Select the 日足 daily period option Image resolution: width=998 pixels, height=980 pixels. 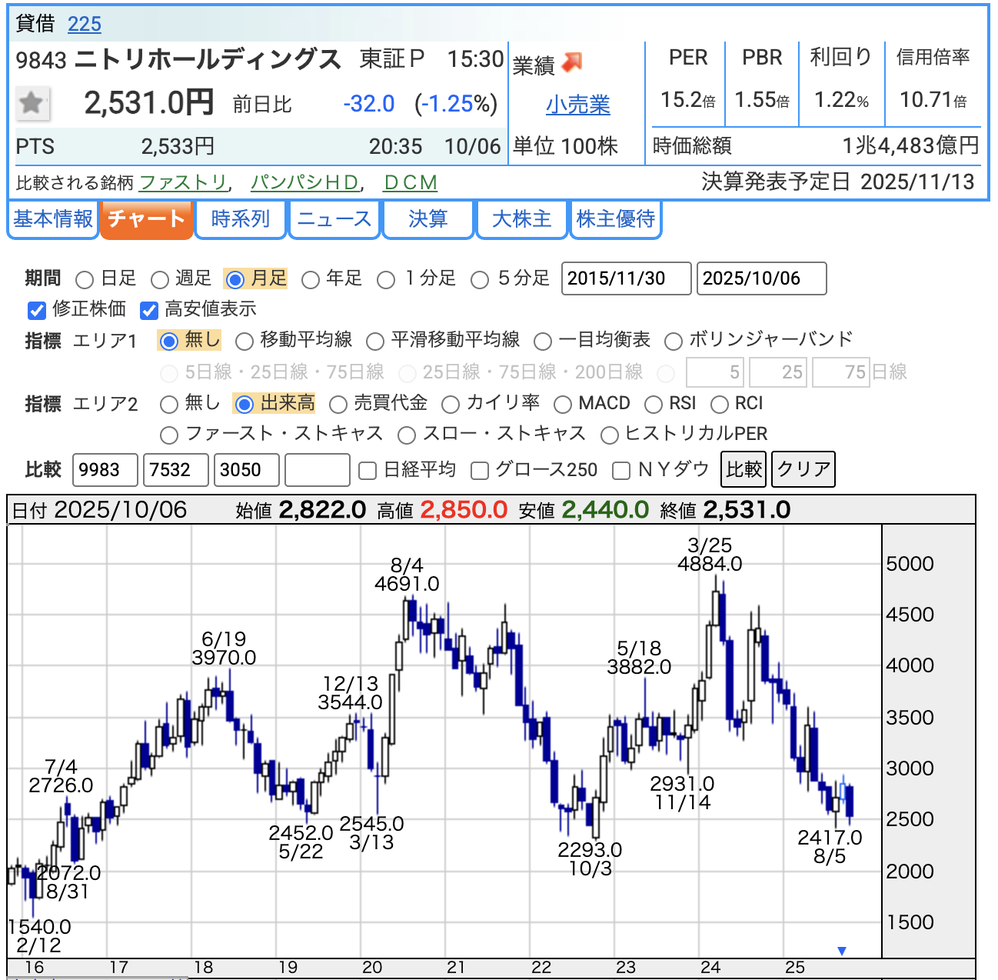click(x=85, y=279)
